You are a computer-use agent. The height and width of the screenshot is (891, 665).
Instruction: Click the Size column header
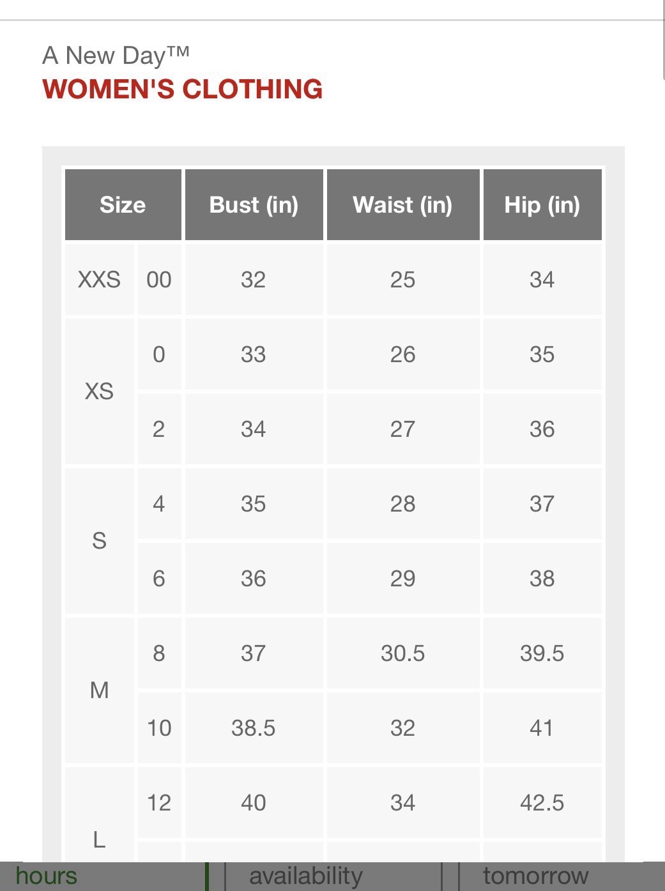point(123,205)
